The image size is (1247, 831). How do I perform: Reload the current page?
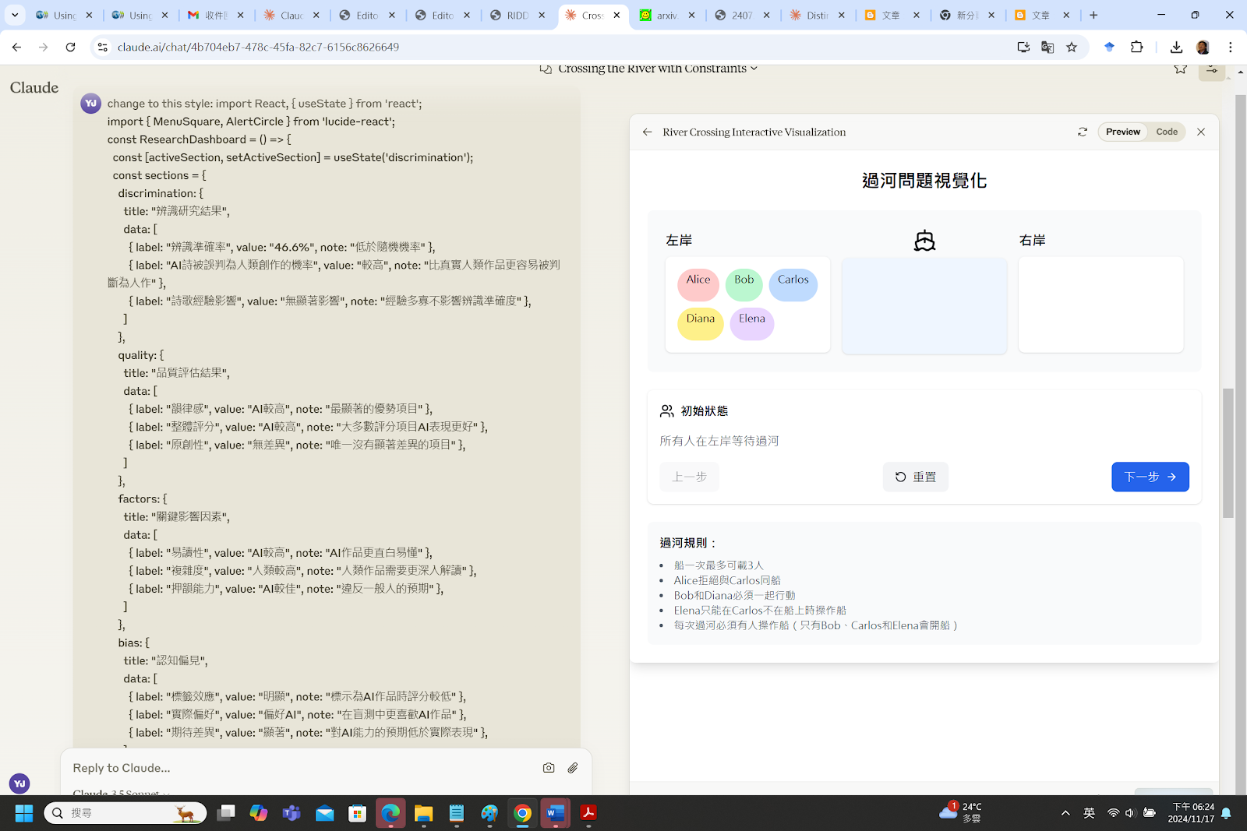70,48
